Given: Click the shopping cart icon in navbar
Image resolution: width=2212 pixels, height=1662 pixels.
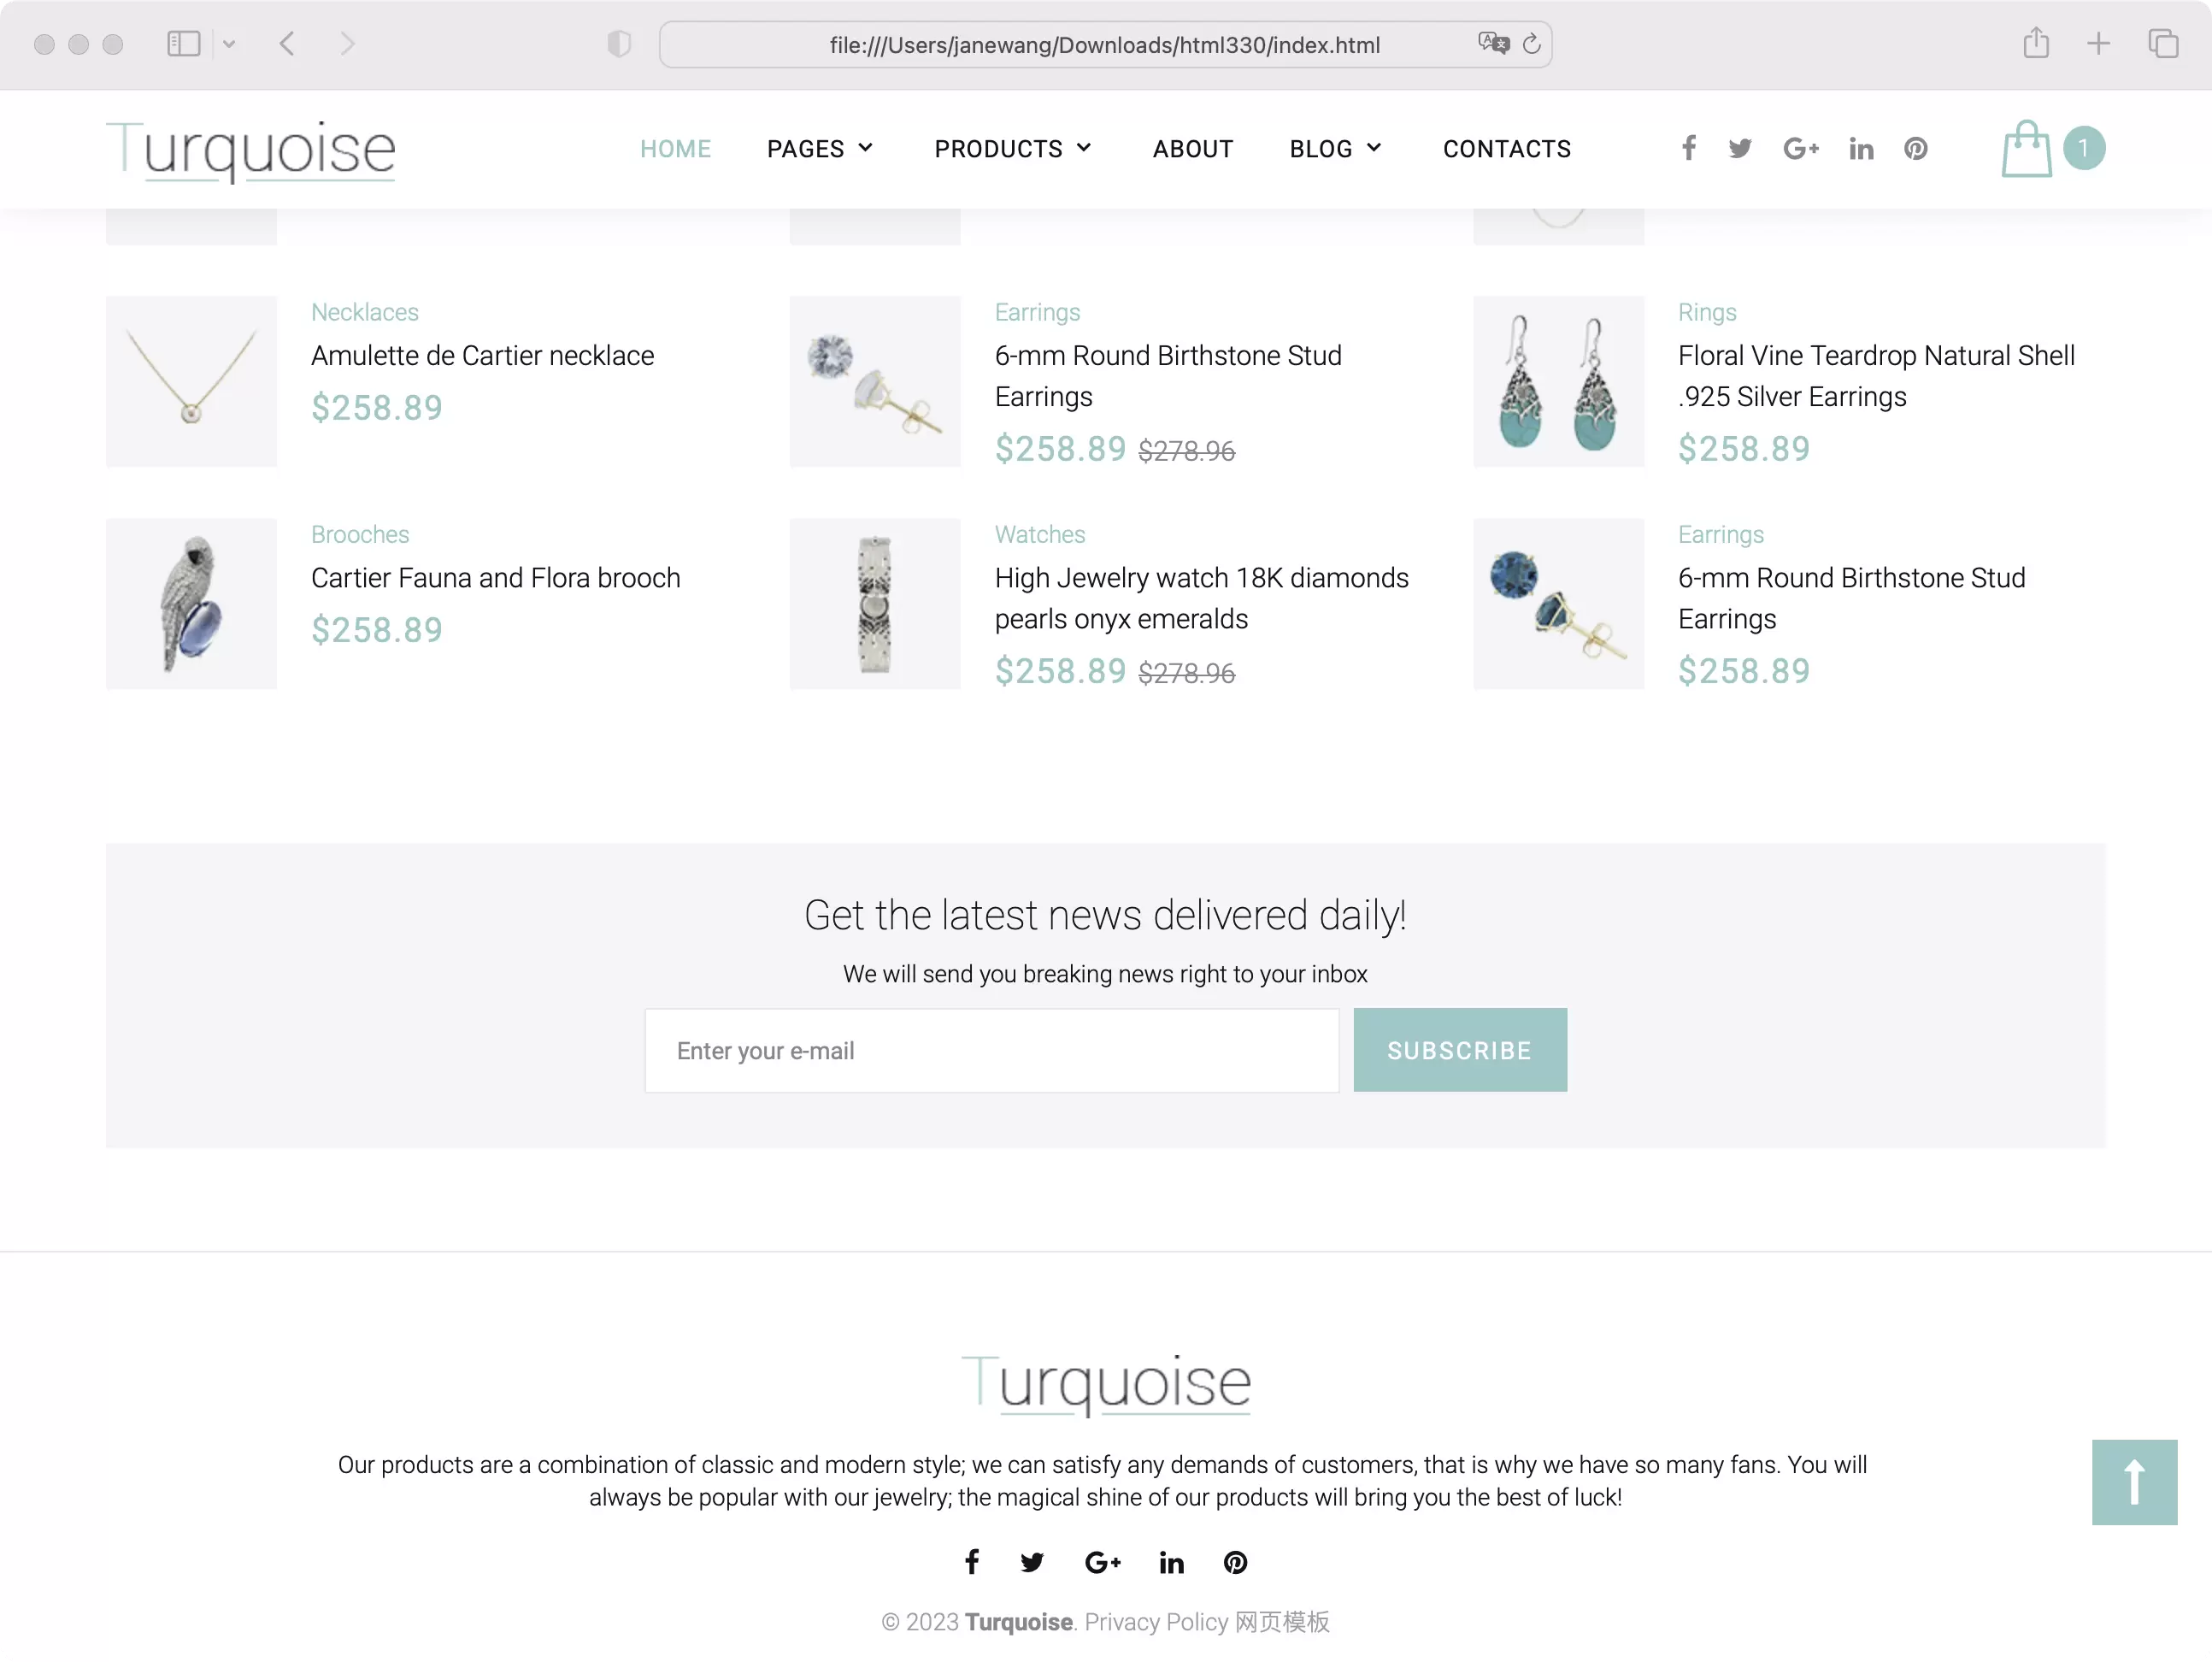Looking at the screenshot, I should tap(2027, 149).
